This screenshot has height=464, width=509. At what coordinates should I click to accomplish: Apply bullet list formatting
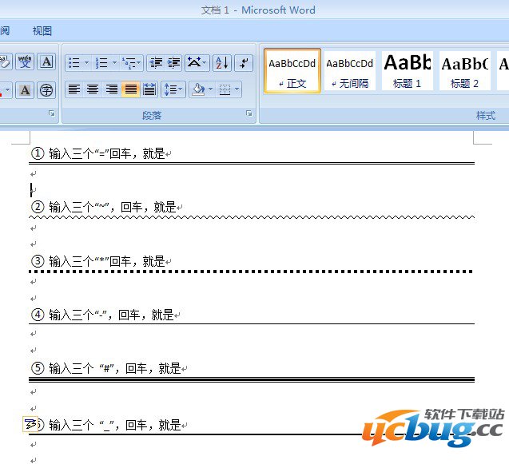click(x=74, y=62)
